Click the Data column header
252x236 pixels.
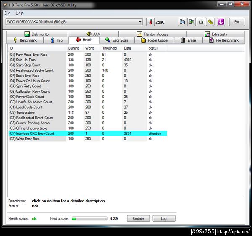(134, 48)
